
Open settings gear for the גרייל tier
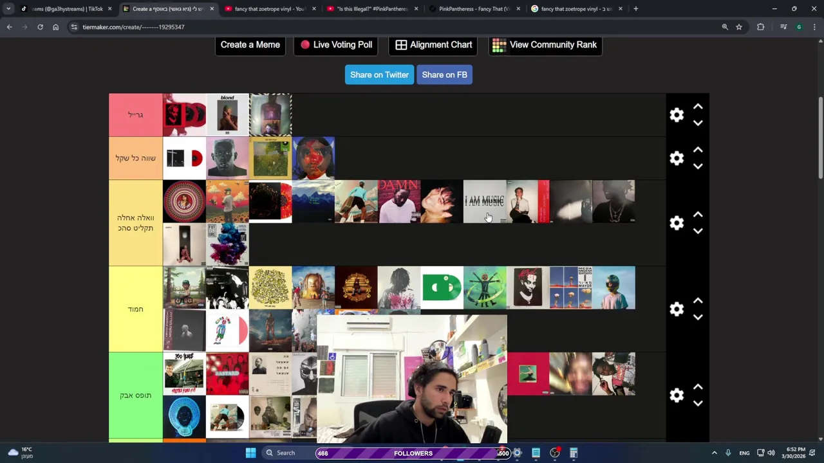[677, 115]
